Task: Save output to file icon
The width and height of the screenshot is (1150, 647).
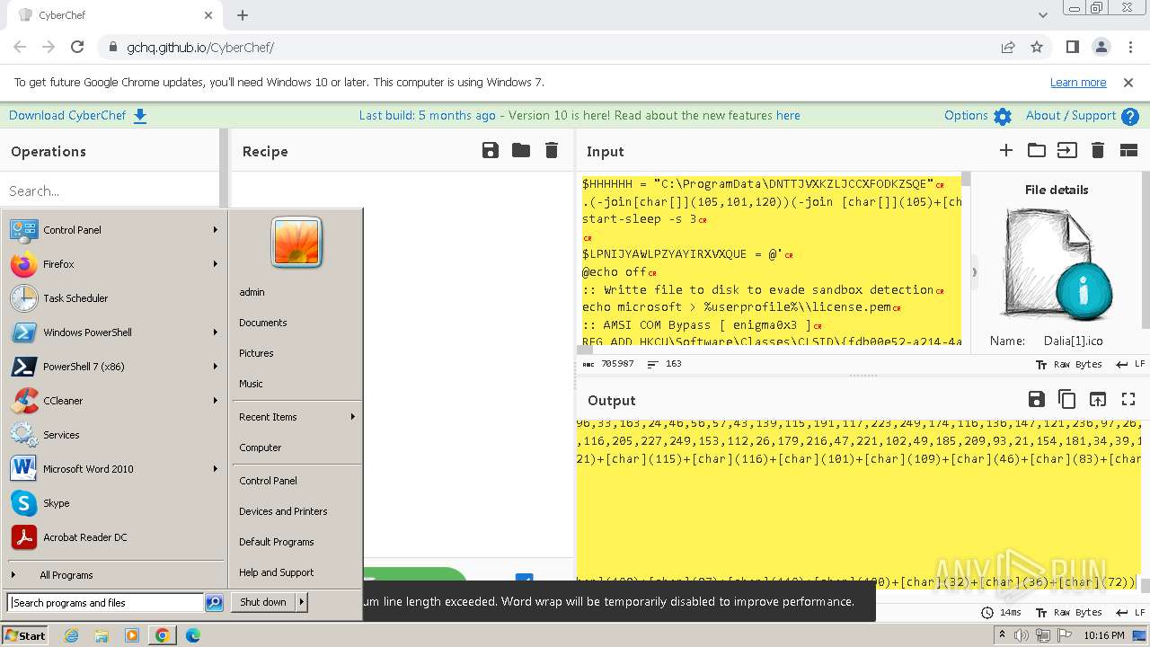Action: point(1037,399)
